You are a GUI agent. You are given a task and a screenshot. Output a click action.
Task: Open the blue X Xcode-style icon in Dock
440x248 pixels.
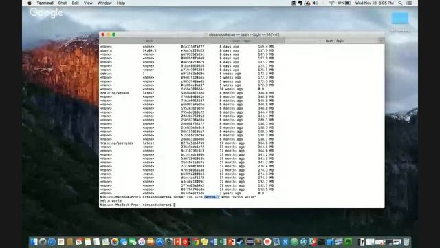point(285,242)
